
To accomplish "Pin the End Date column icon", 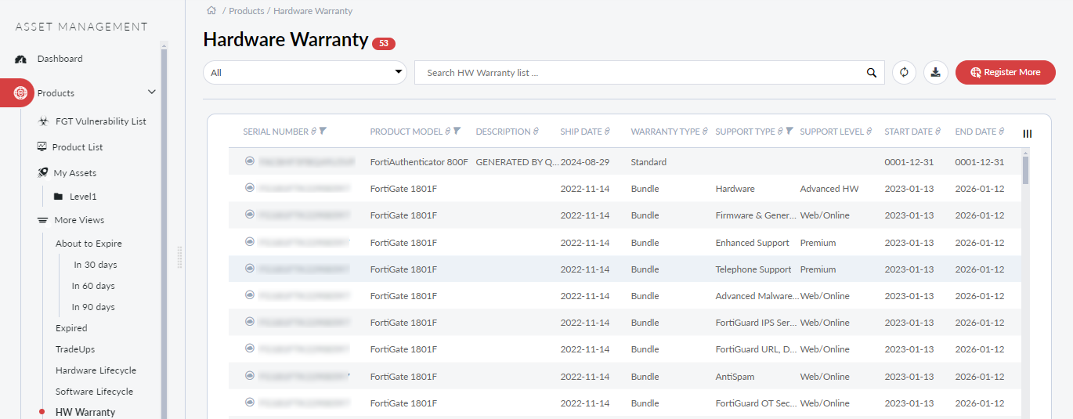I will coord(1002,132).
